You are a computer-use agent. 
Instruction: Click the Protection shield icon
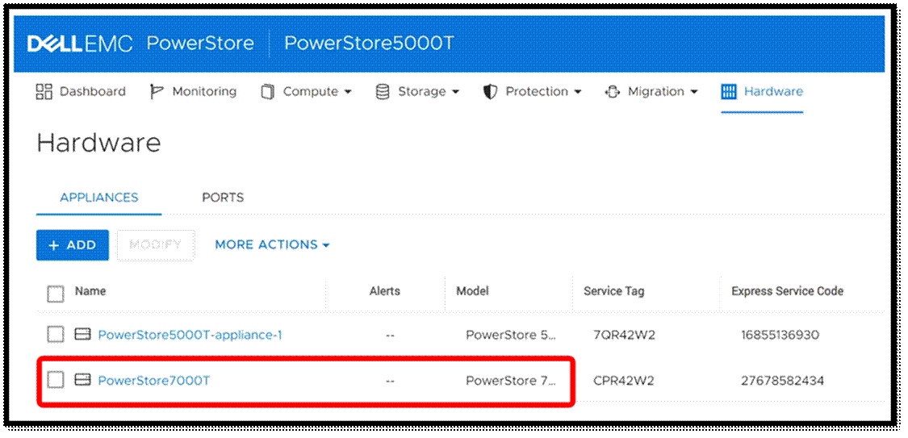pyautogui.click(x=490, y=92)
